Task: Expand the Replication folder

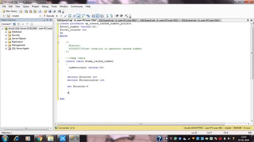Action: pyautogui.click(x=6, y=42)
